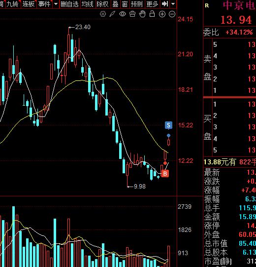Click the 最新 row label

pos(212,173)
